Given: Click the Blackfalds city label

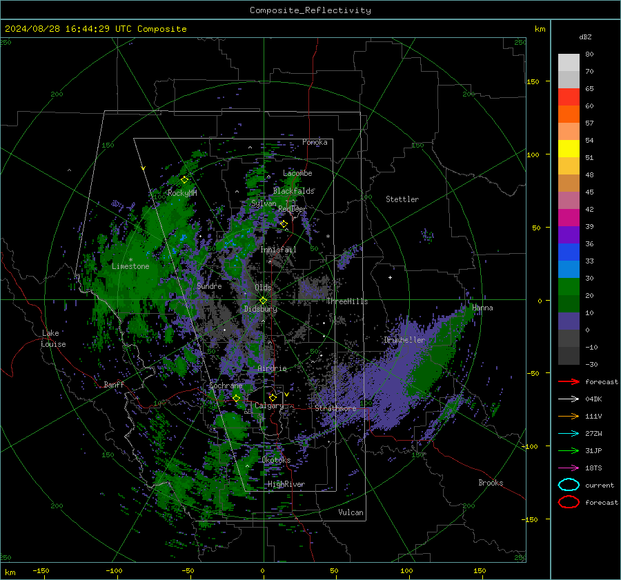Looking at the screenshot, I should click(293, 191).
